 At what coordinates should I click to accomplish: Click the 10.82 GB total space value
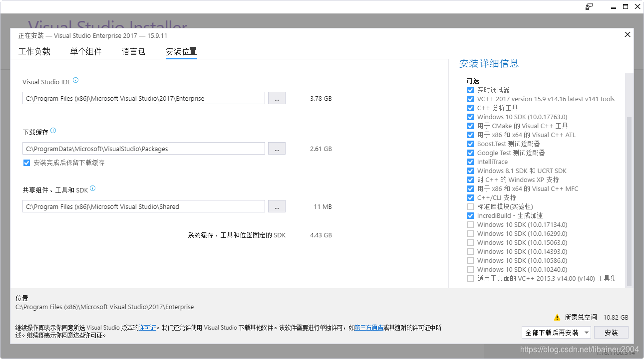tap(616, 317)
